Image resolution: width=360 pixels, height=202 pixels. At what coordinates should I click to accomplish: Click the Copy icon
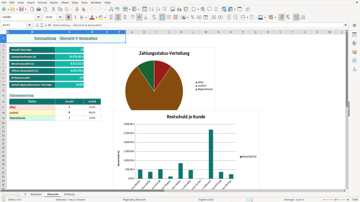pyautogui.click(x=60, y=9)
